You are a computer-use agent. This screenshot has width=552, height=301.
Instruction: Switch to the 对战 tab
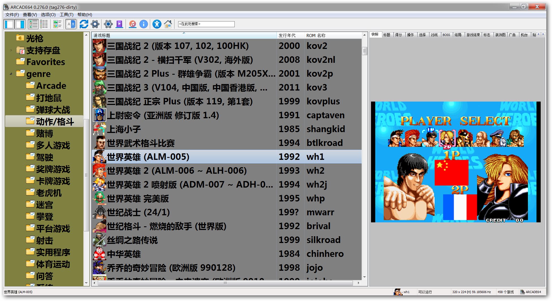point(434,35)
